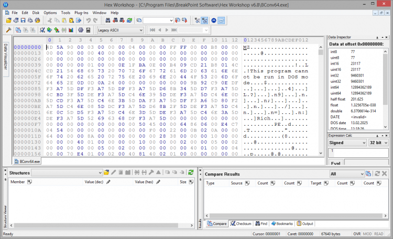Click the 67640 bytes status entry
393x239 pixels.
(331, 234)
